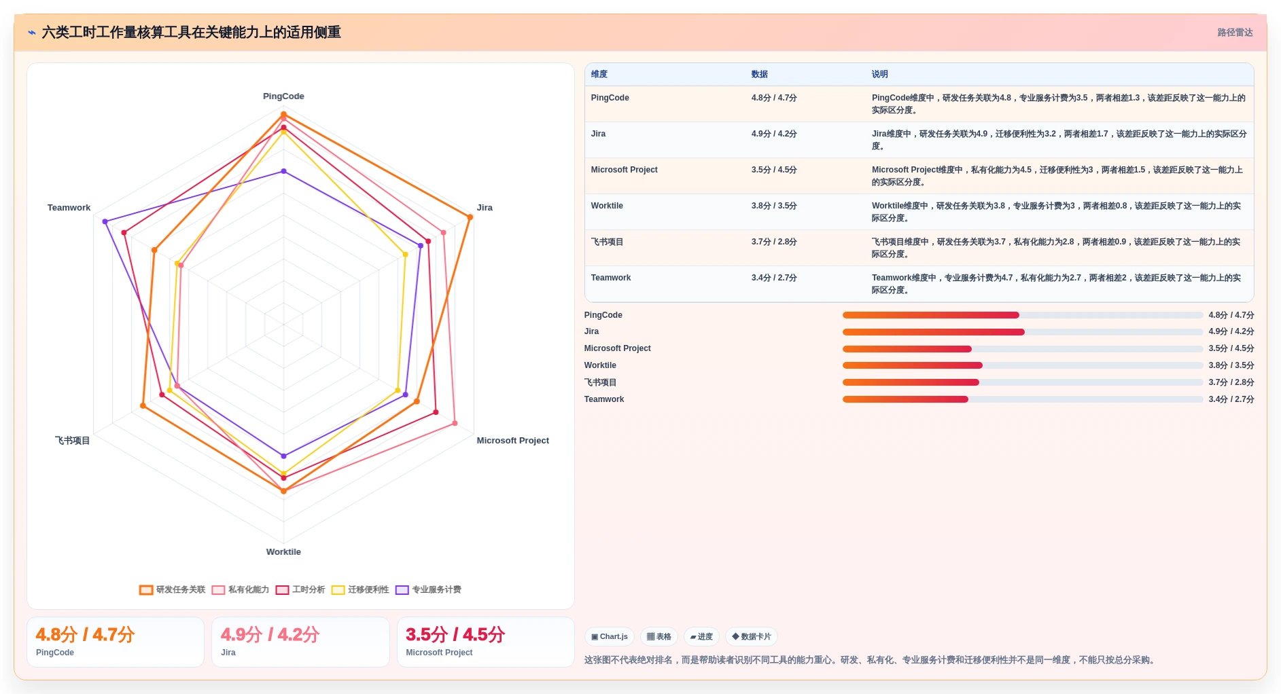Toggle the 专业服务计费 legend series
The image size is (1281, 694).
click(x=429, y=589)
